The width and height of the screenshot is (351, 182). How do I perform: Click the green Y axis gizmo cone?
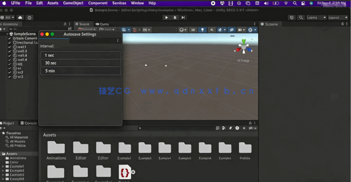coord(243,41)
